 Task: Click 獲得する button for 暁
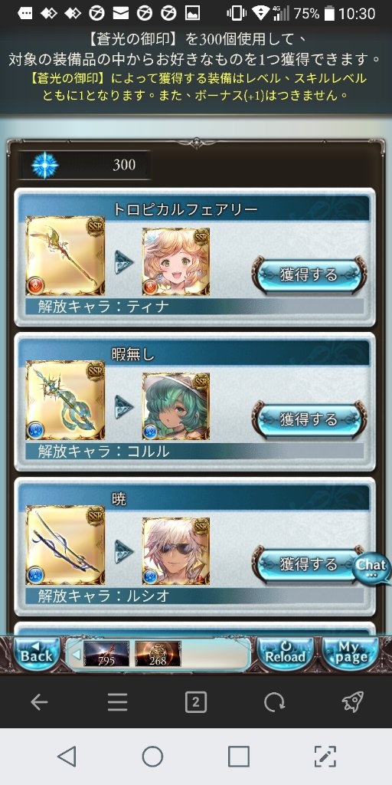pyautogui.click(x=305, y=563)
